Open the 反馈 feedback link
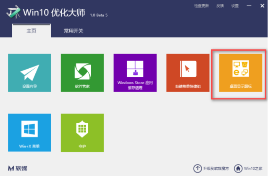The image size is (268, 176). coord(220,5)
